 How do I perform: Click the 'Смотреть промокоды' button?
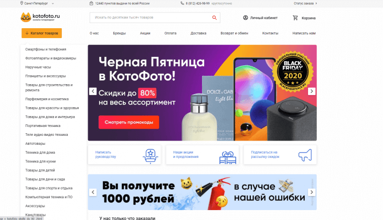coord(129,122)
